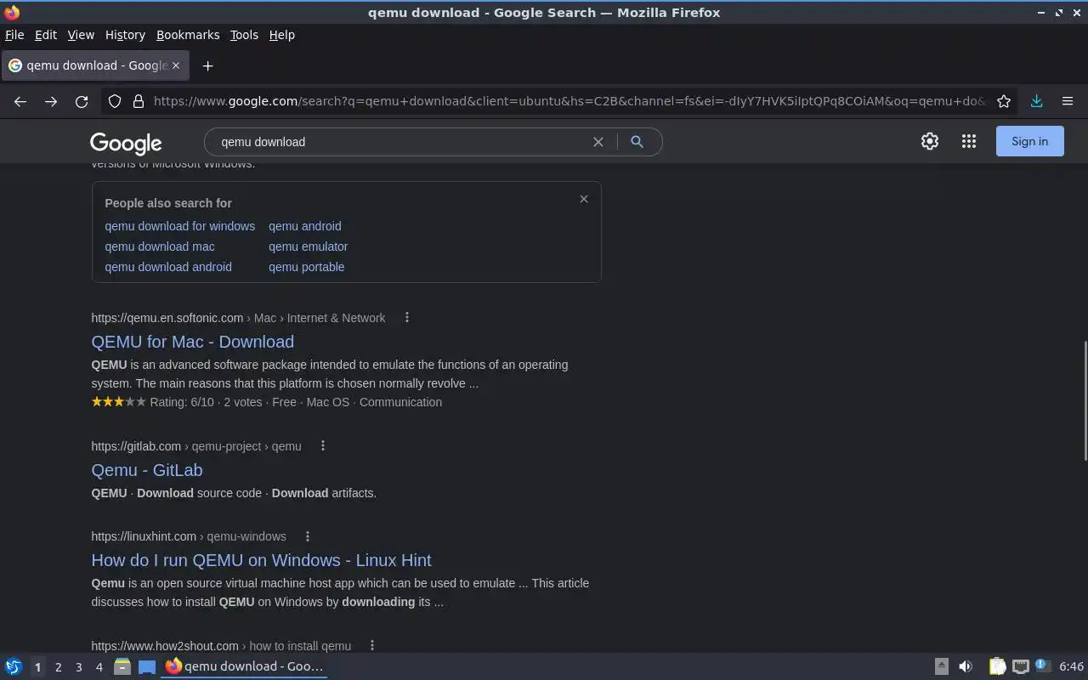Open the Edit menu
1088x680 pixels.
pos(46,35)
